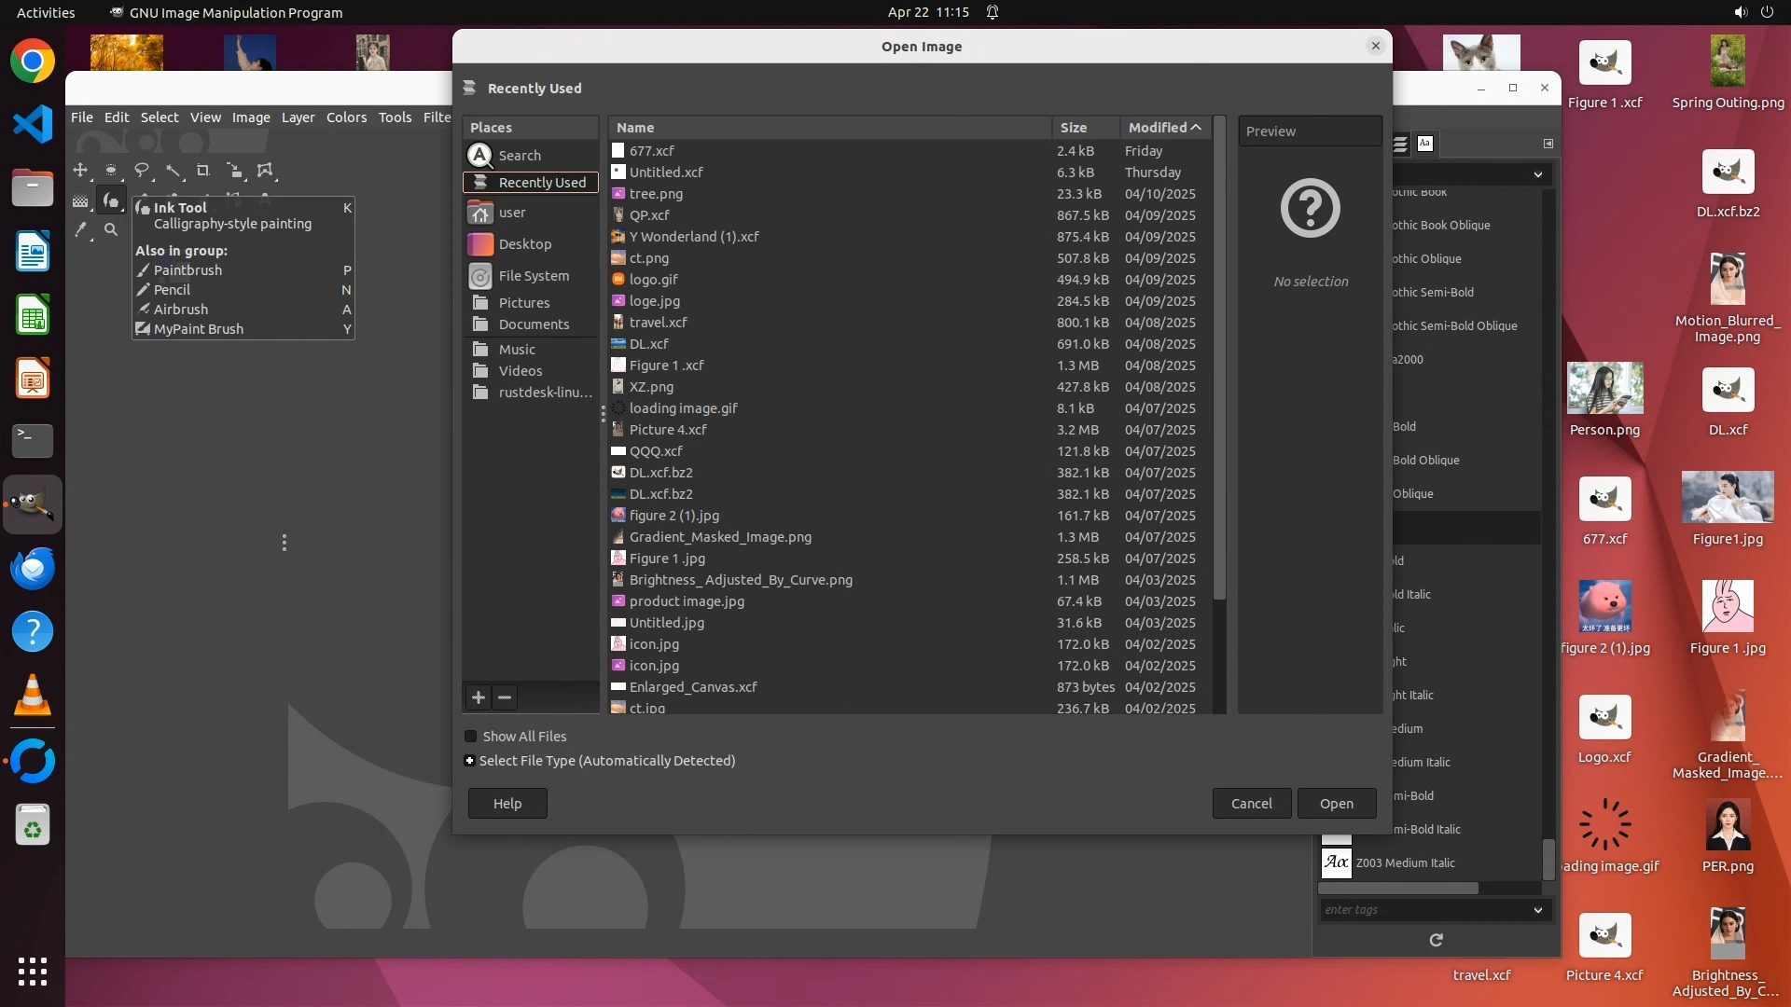The height and width of the screenshot is (1007, 1791).
Task: Open the Colors menu
Action: 346,117
